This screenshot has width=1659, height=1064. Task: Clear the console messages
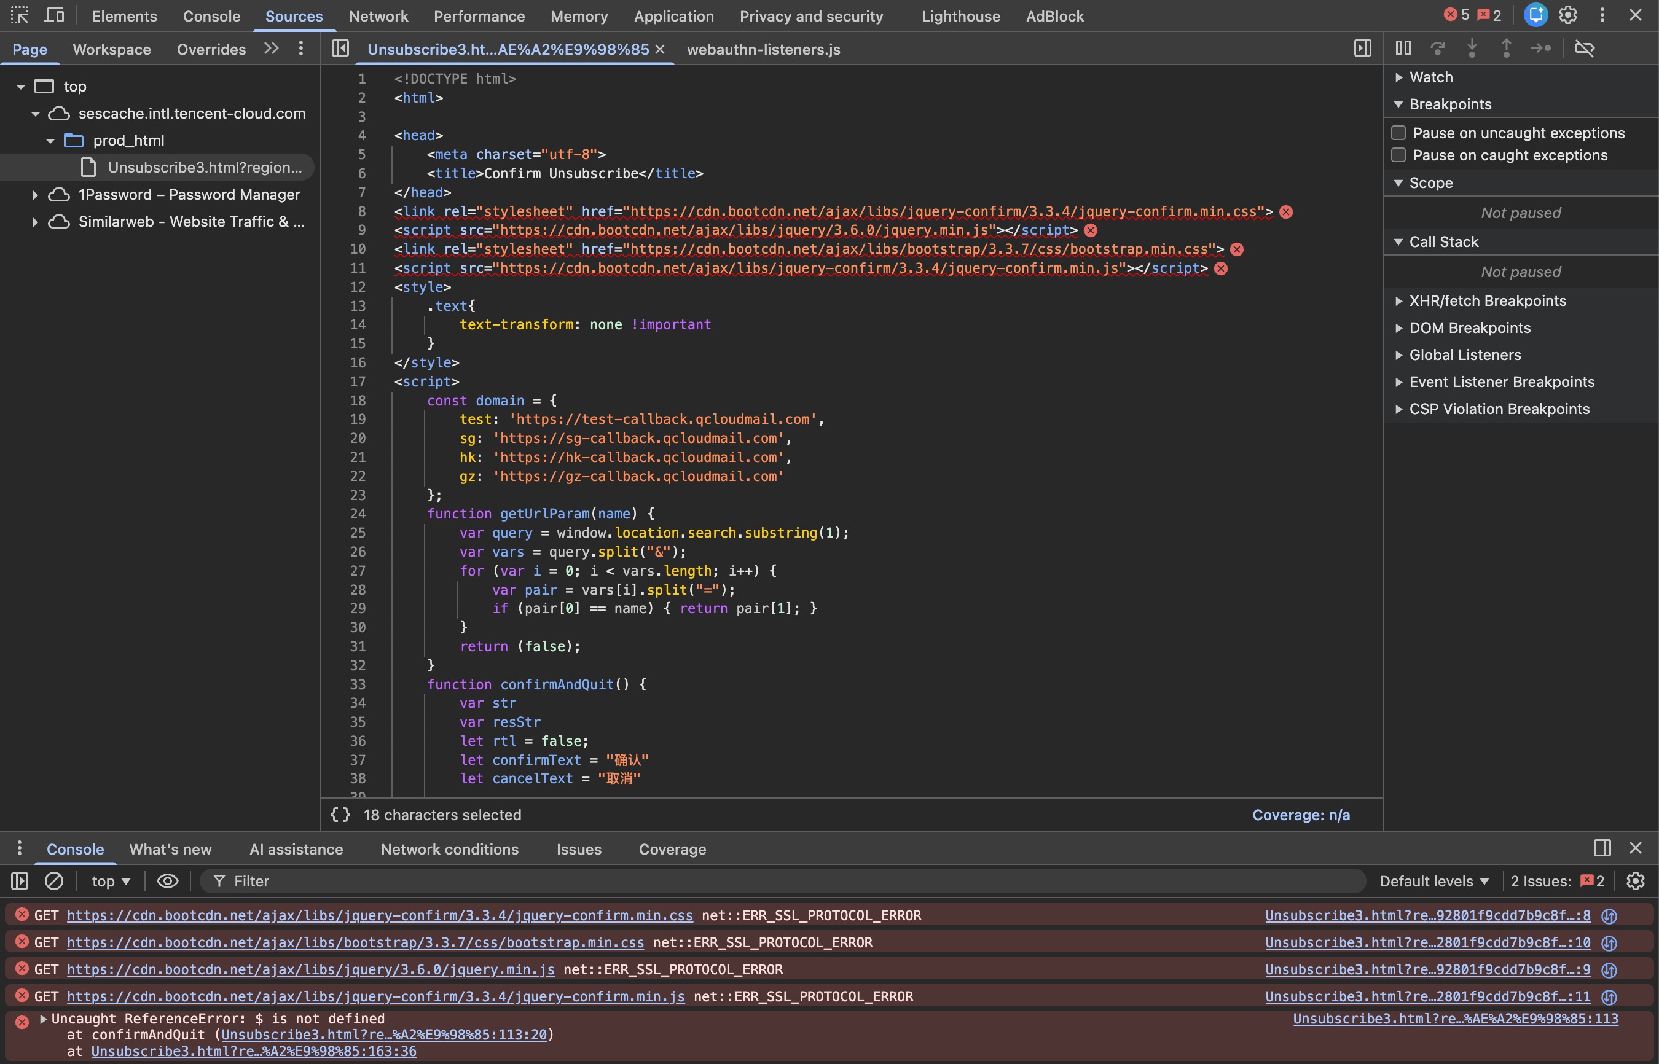click(54, 881)
